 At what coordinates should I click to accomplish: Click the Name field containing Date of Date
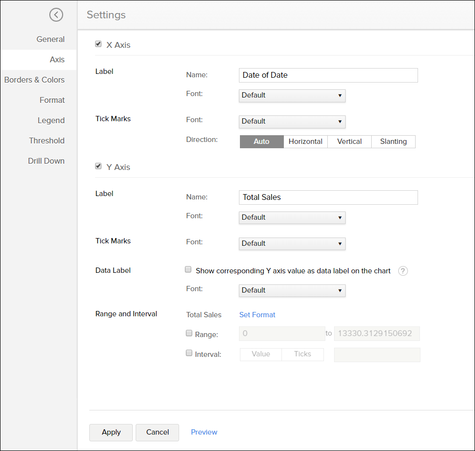click(328, 75)
